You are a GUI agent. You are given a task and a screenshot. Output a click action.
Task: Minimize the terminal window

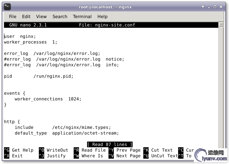tap(209, 7)
